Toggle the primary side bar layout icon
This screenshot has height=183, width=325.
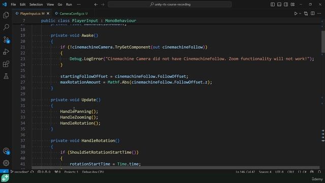click(273, 5)
